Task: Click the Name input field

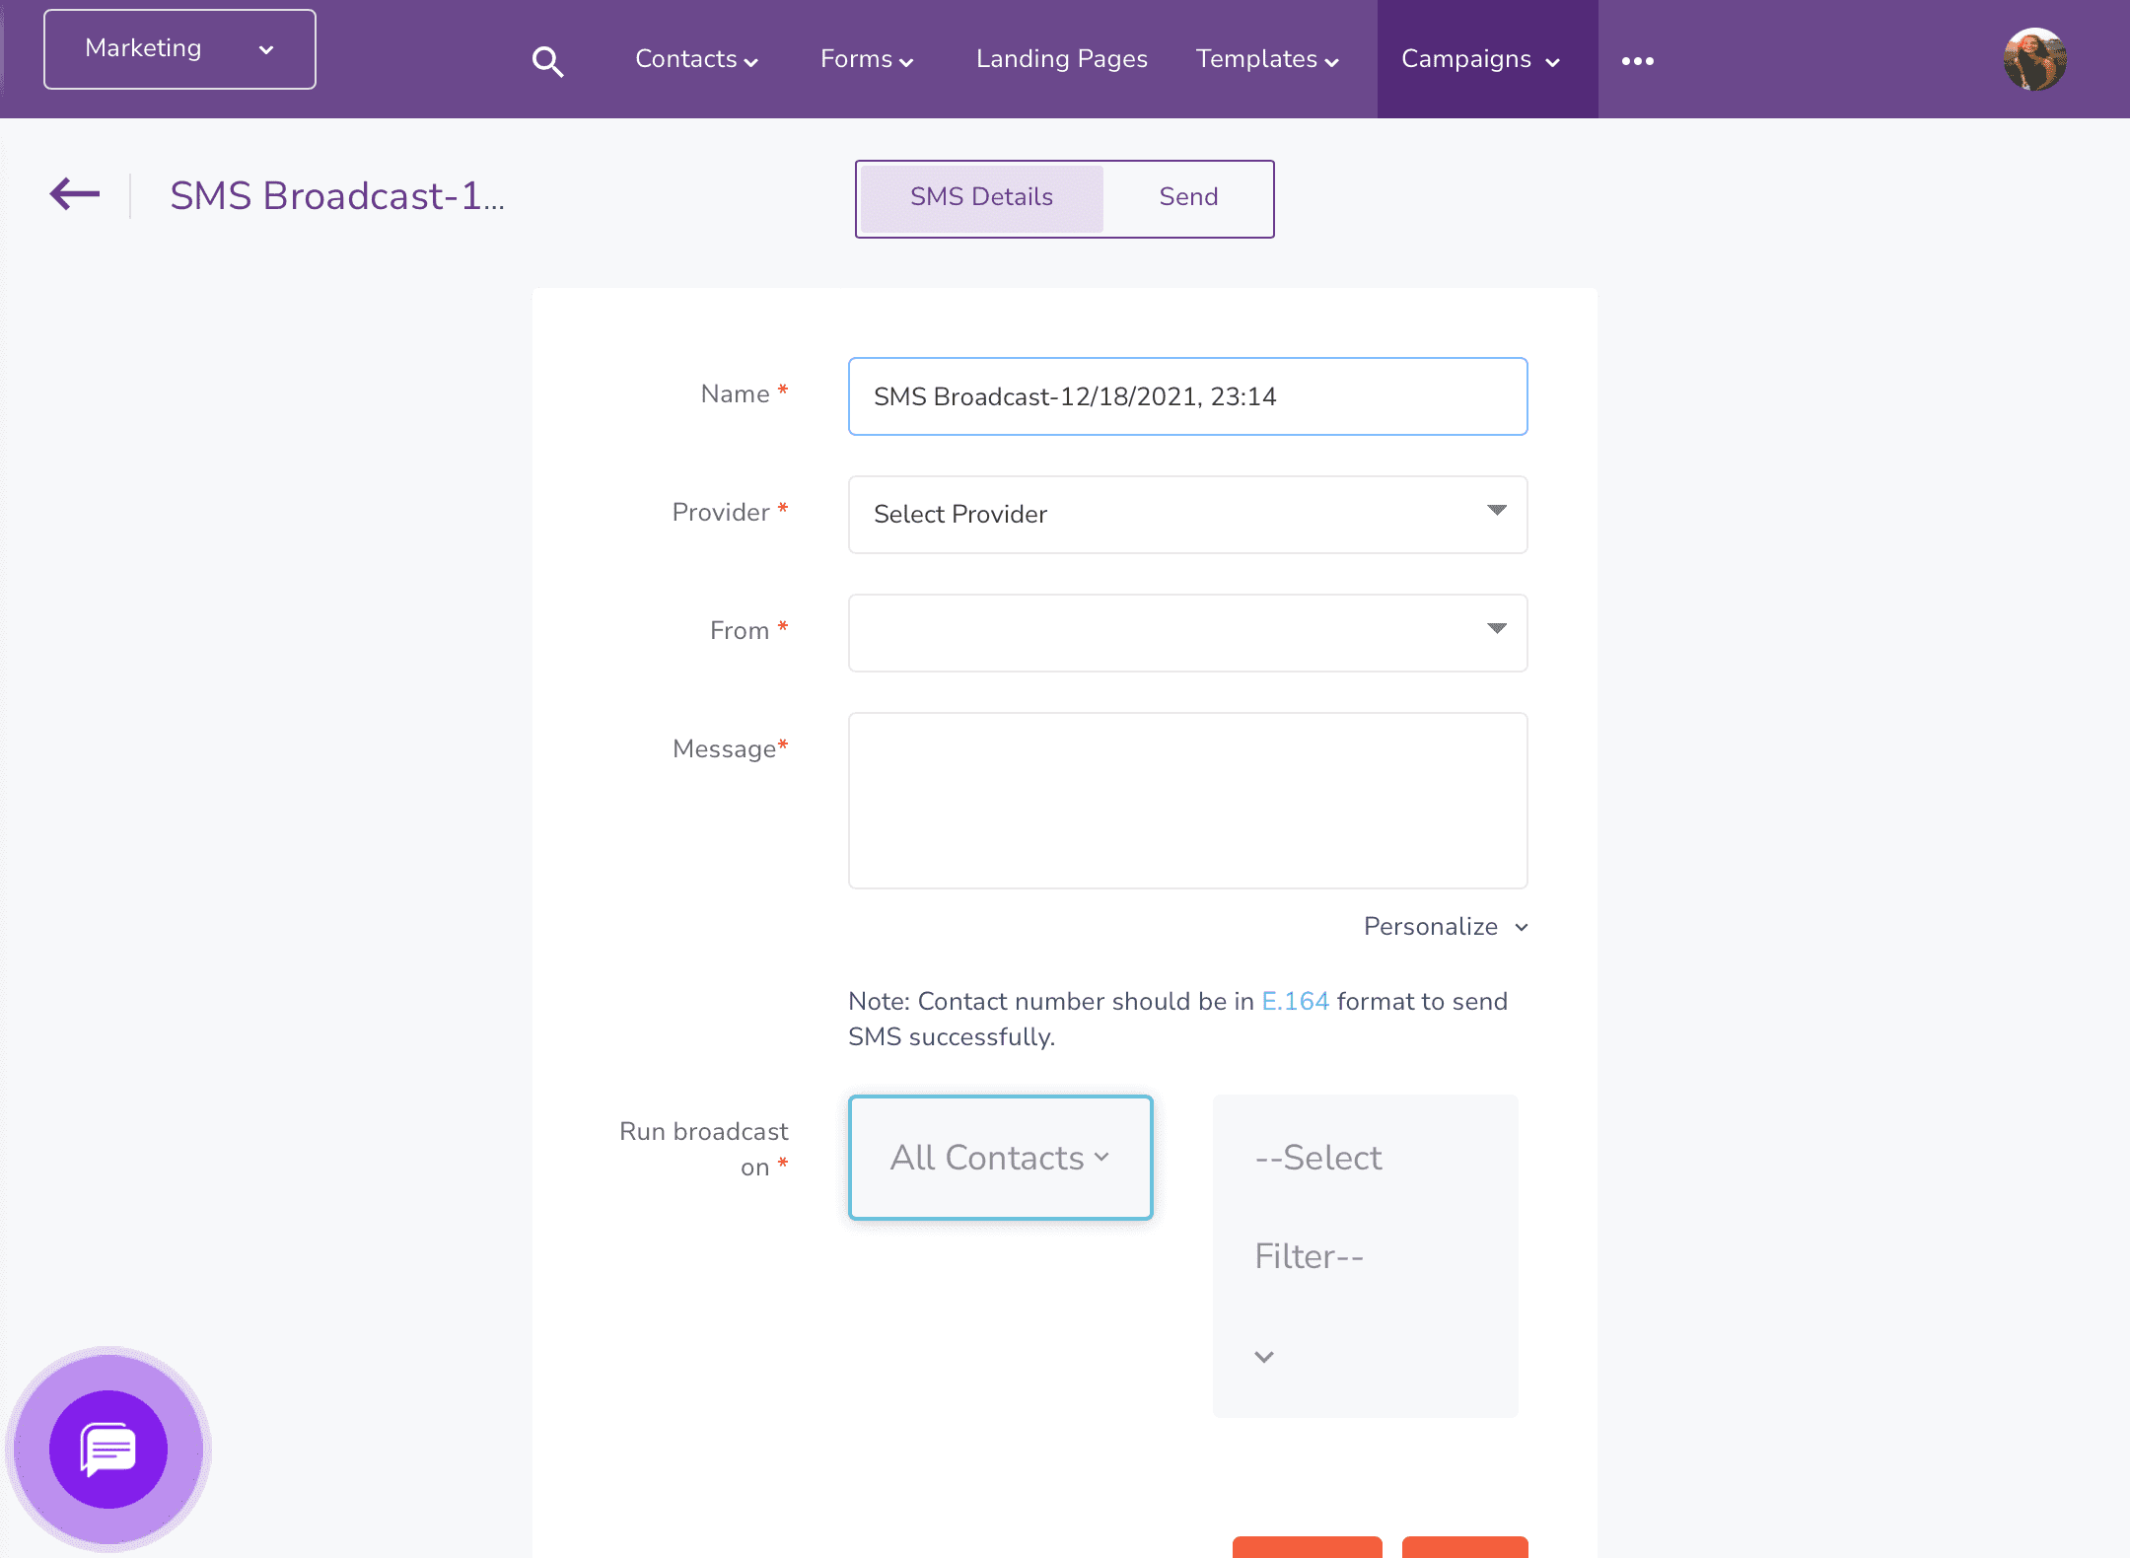Action: tap(1187, 396)
